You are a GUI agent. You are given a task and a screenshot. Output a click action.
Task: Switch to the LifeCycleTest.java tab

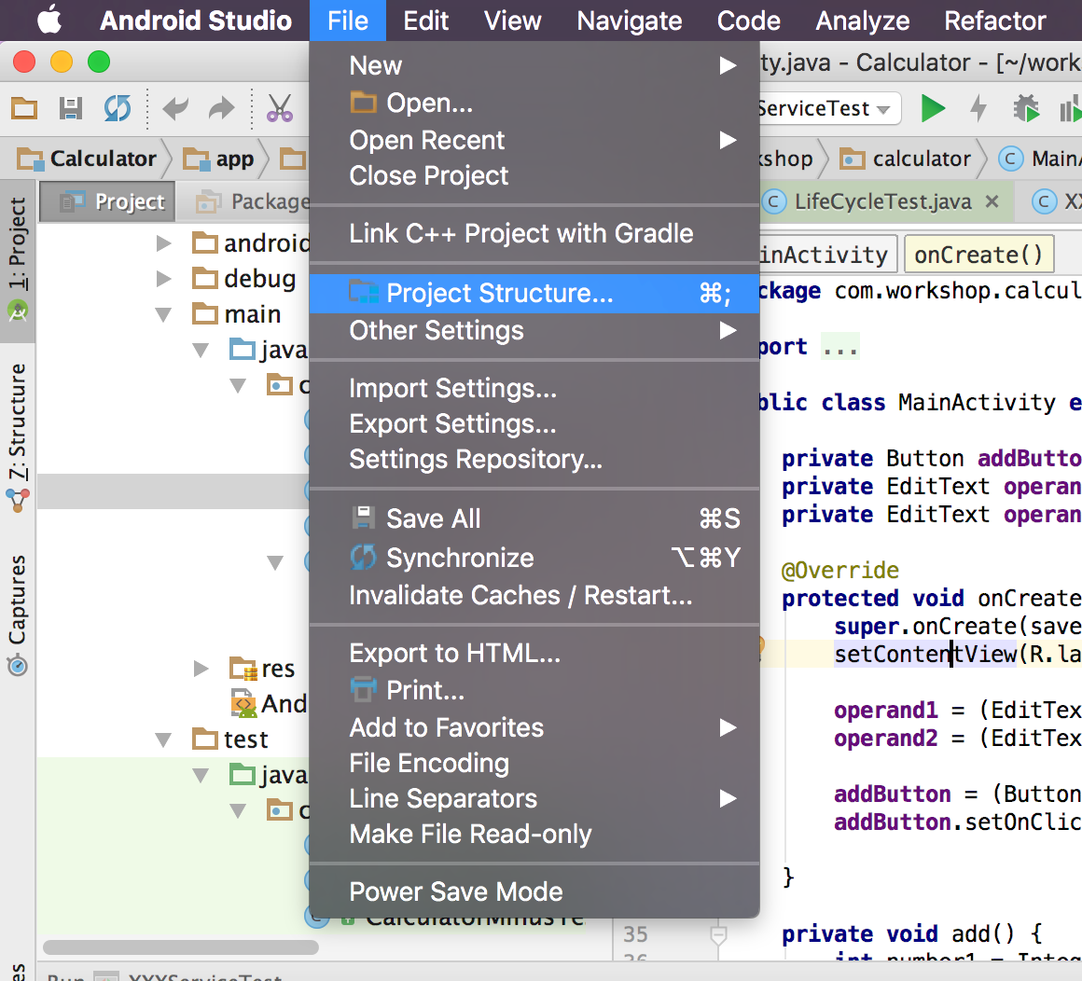(x=884, y=201)
